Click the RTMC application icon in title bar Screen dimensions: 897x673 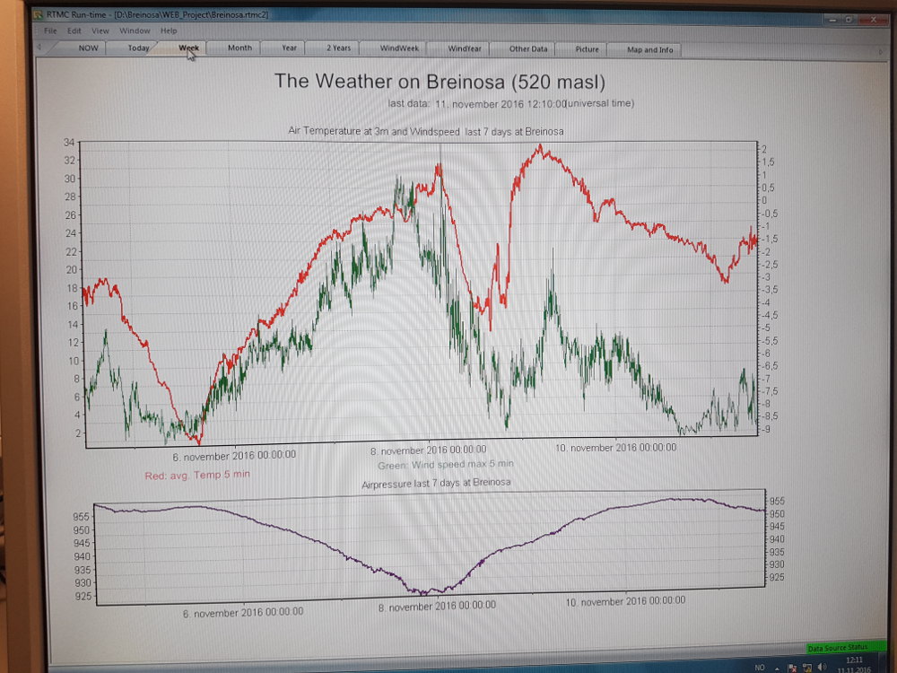[38, 14]
